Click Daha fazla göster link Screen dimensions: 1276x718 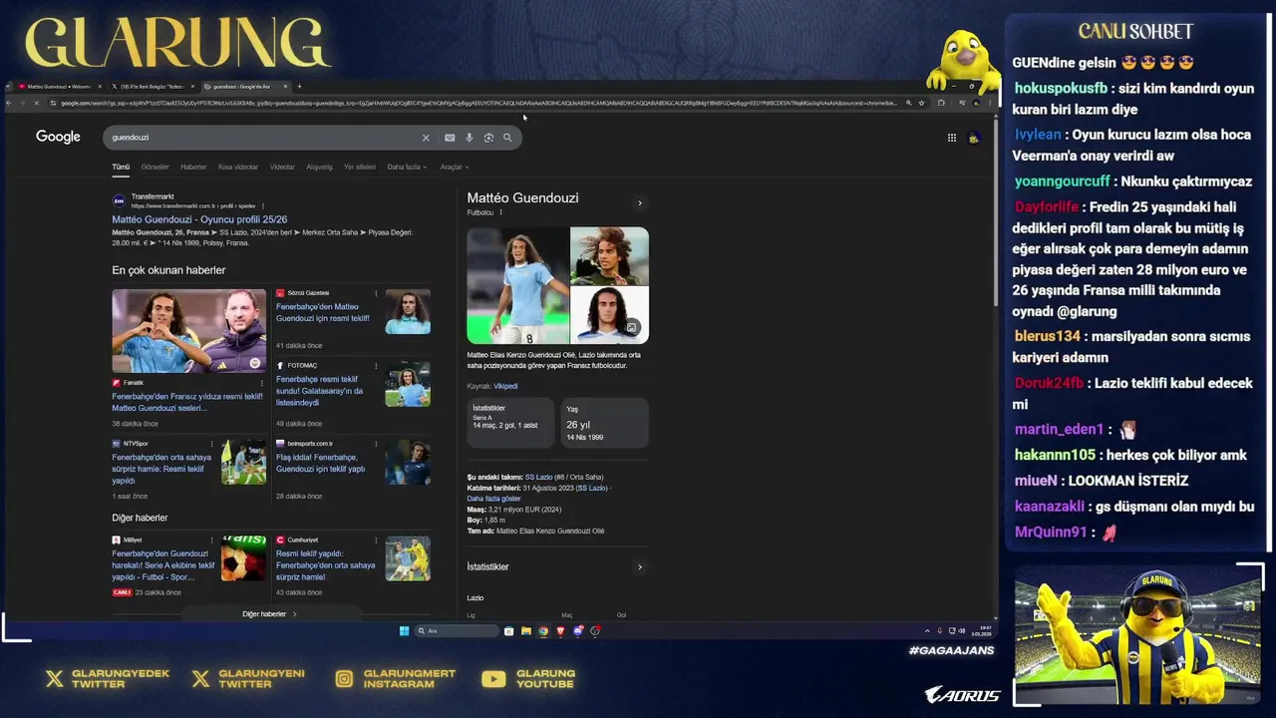click(493, 499)
